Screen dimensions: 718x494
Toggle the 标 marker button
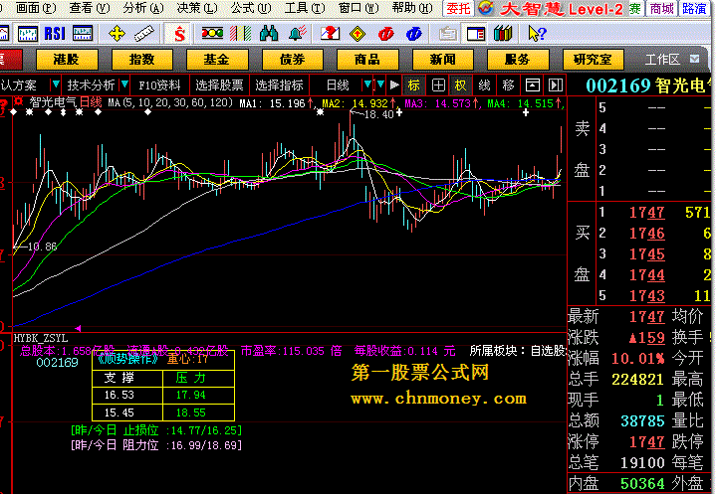[414, 85]
